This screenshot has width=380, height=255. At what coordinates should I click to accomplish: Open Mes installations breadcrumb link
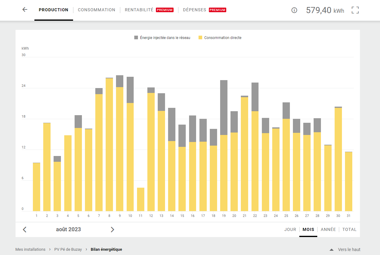pos(30,250)
